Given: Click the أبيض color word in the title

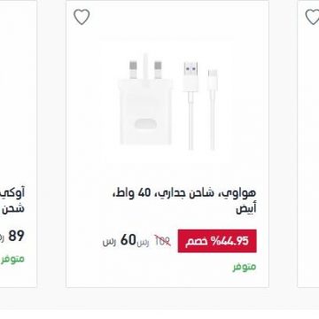Looking at the screenshot, I should (246, 209).
